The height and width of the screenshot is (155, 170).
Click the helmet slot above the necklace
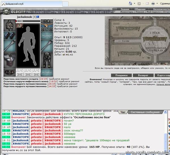tap(47, 21)
